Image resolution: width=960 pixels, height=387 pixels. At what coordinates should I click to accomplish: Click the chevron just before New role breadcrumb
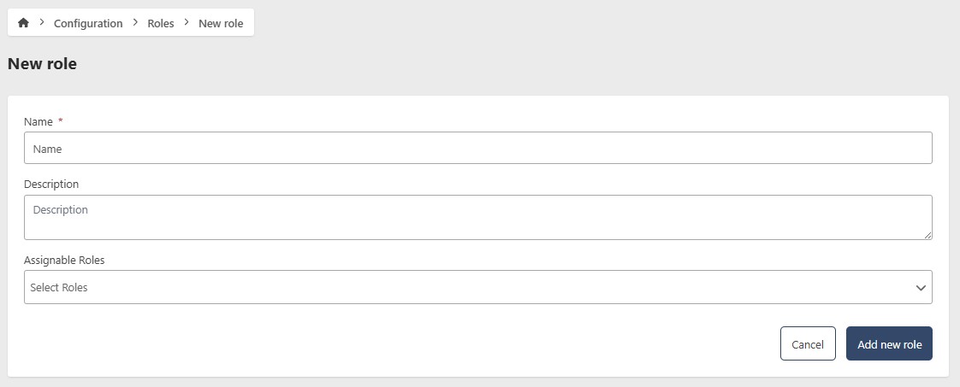pyautogui.click(x=187, y=22)
